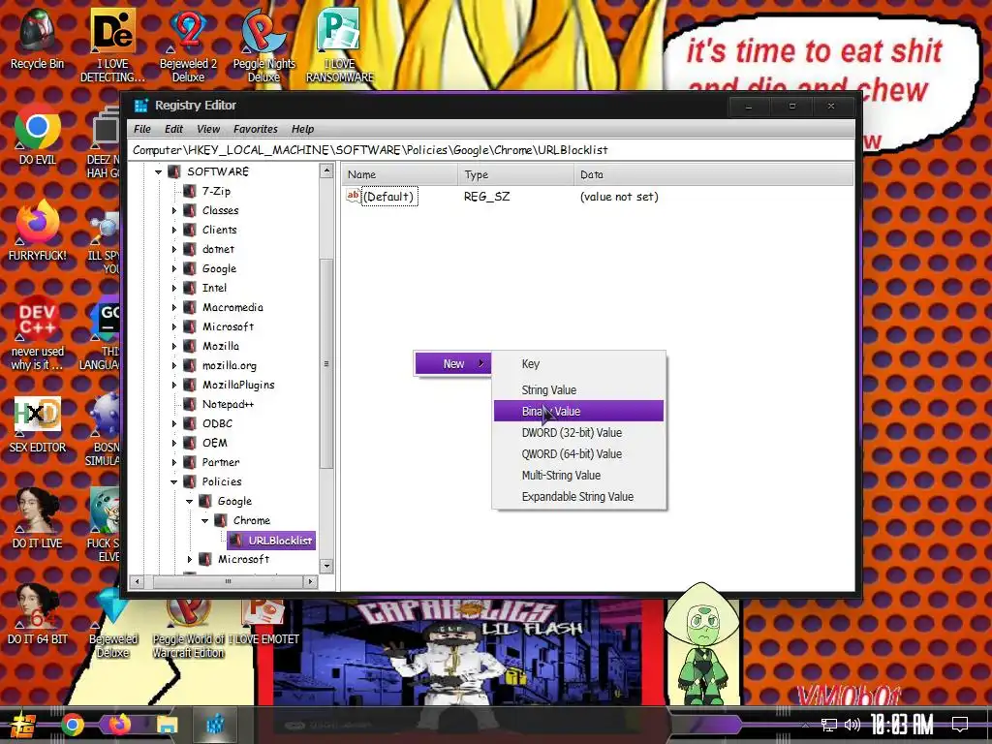
Task: Open the DO EVIL Chrome desktop icon
Action: tap(37, 135)
